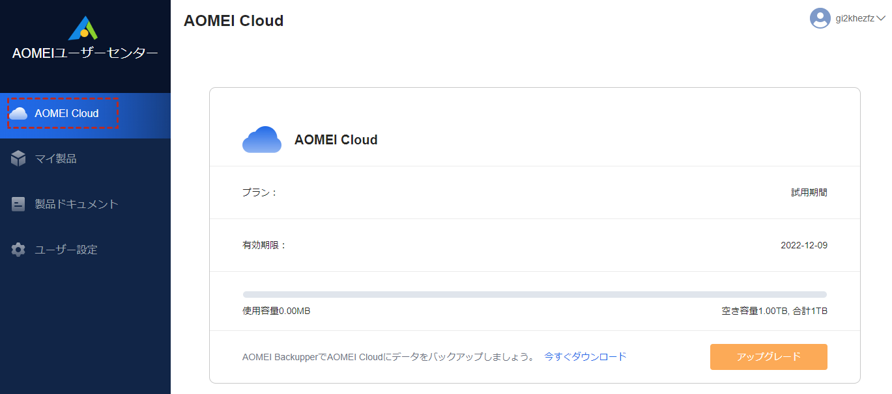Click the storage usage progress bar
Screen dimensions: 892x394
[534, 295]
